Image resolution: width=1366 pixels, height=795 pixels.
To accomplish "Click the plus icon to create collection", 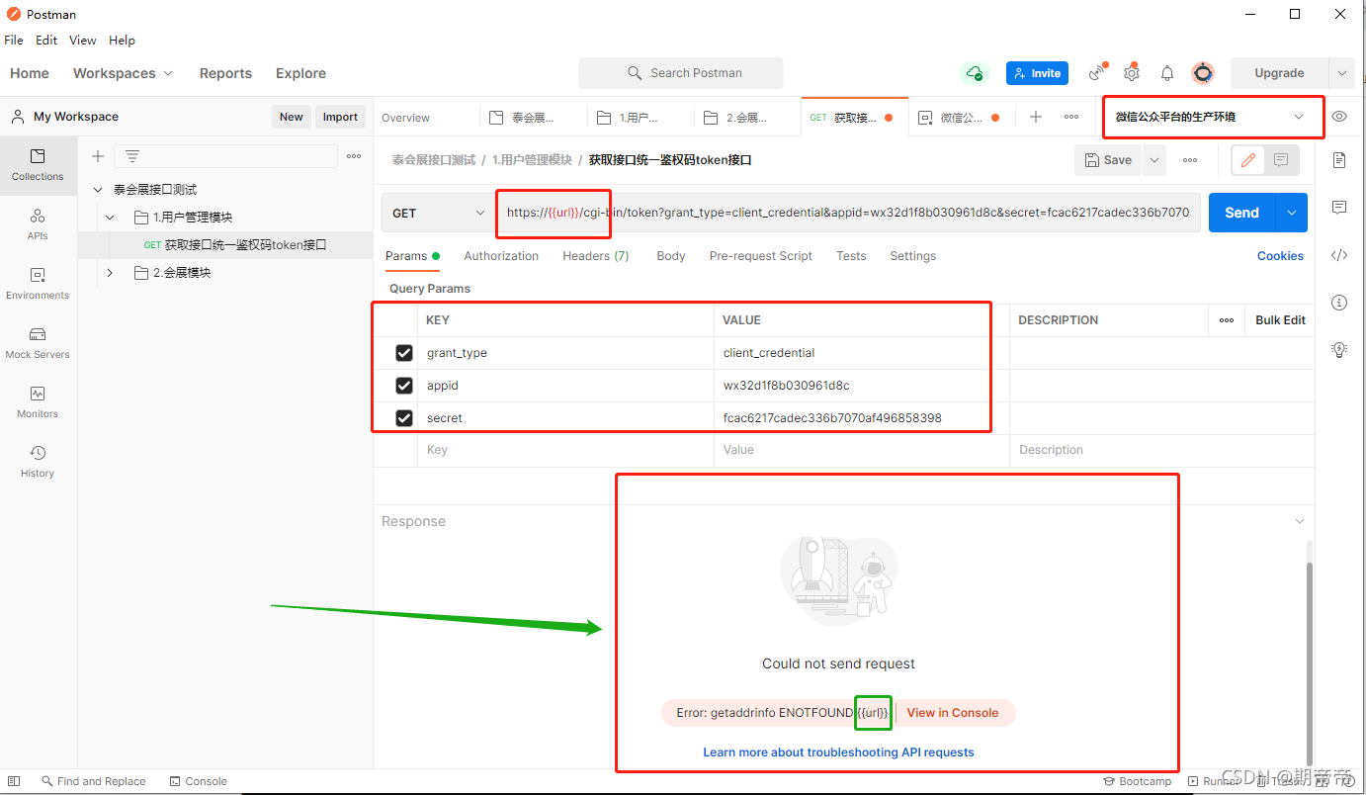I will pos(98,156).
